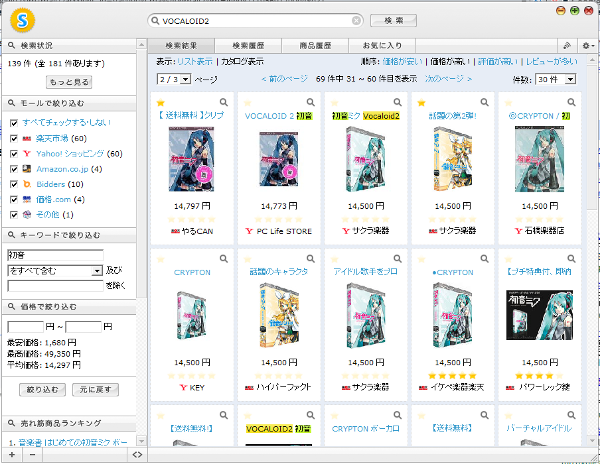Click the Amazon.co.jp icon in mall list
Viewport: 600px width, 464px height.
(27, 168)
